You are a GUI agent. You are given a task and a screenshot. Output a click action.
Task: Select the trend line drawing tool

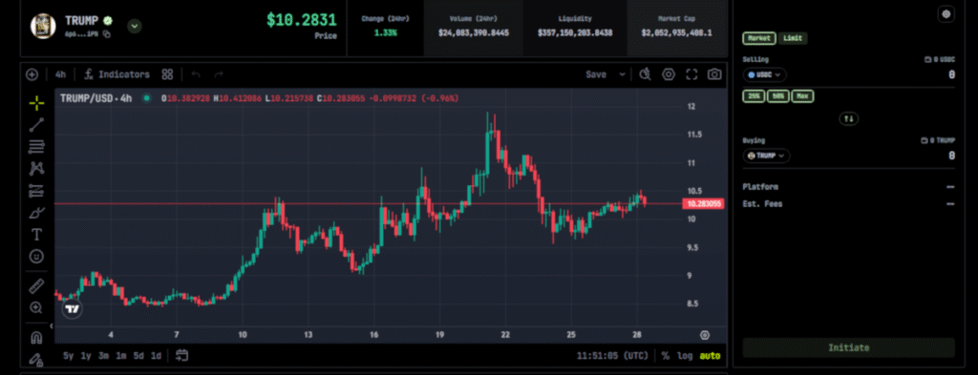coord(36,125)
